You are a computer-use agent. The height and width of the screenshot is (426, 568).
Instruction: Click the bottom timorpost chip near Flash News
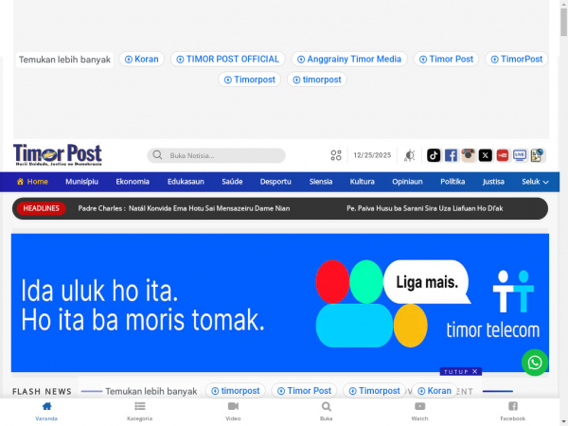coord(236,391)
